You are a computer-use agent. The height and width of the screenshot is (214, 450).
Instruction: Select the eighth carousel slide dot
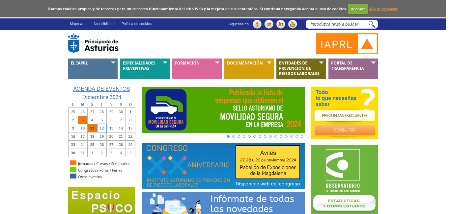(265, 136)
